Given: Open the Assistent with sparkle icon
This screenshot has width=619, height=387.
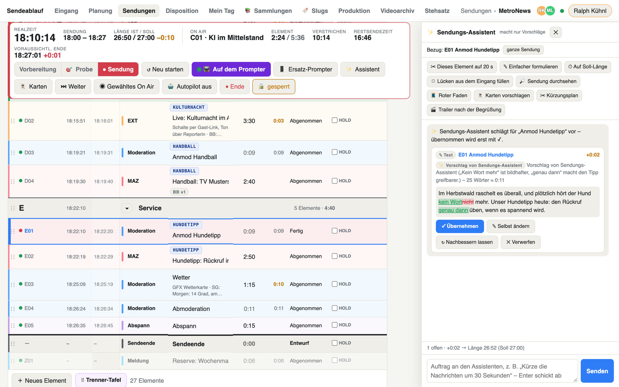Looking at the screenshot, I should click(363, 69).
